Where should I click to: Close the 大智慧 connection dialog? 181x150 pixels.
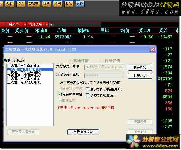[153, 50]
